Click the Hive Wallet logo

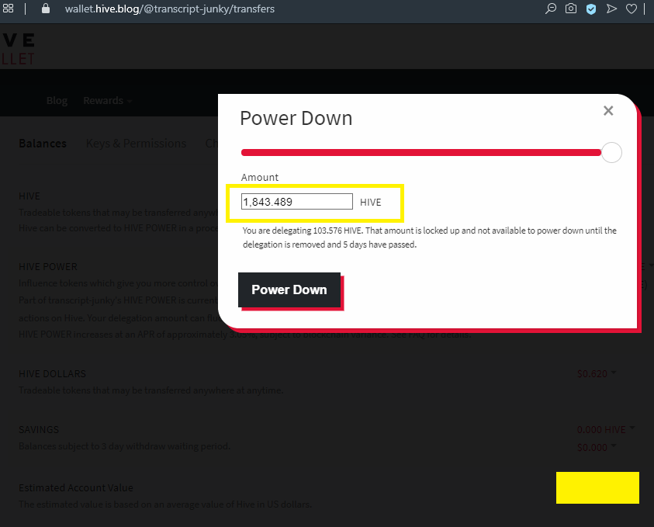[x=18, y=49]
